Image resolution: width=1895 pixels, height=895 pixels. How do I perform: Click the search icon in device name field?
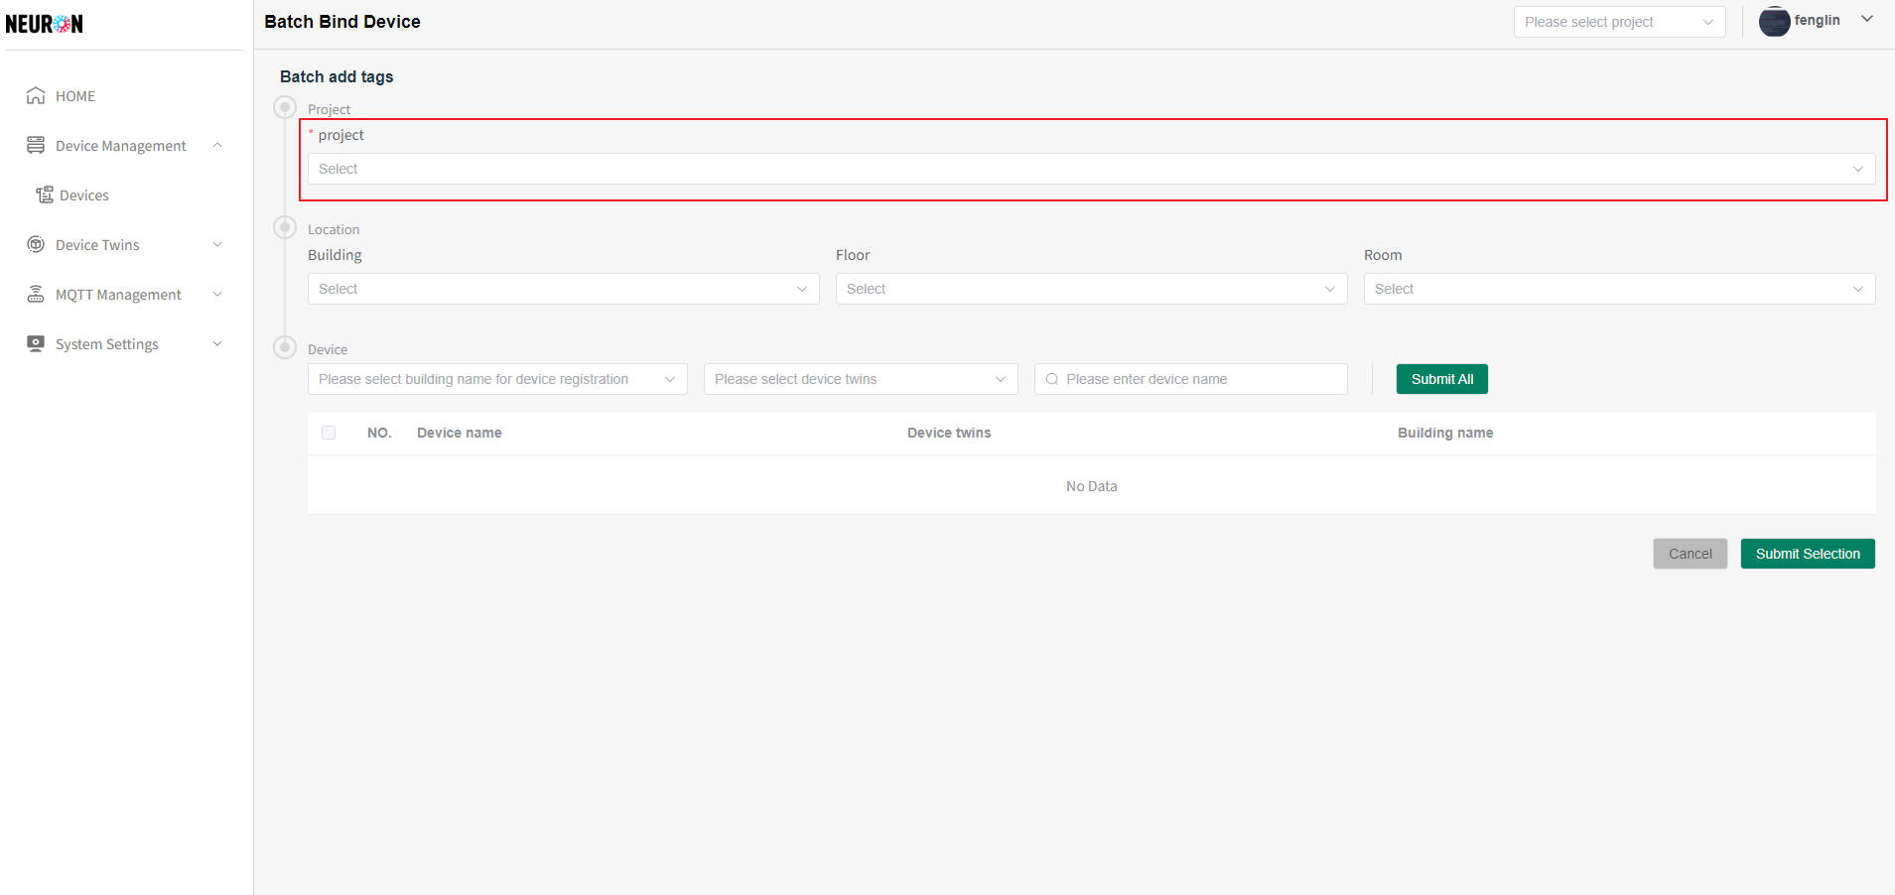pos(1052,379)
